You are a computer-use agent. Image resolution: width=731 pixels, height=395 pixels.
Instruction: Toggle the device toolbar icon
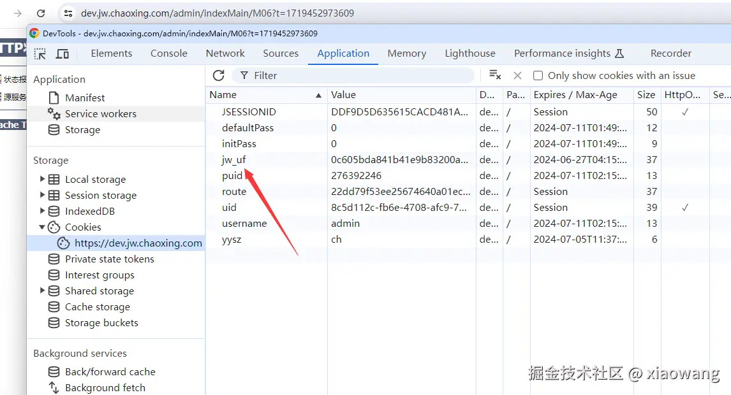point(62,54)
